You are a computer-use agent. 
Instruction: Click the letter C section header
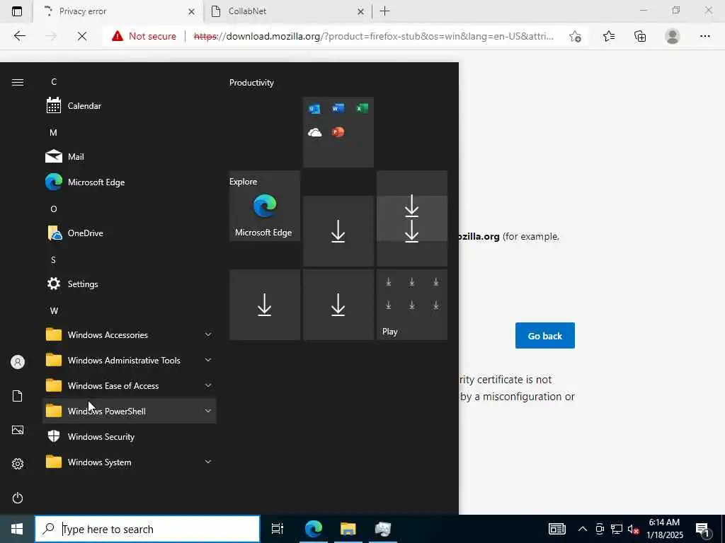point(54,82)
